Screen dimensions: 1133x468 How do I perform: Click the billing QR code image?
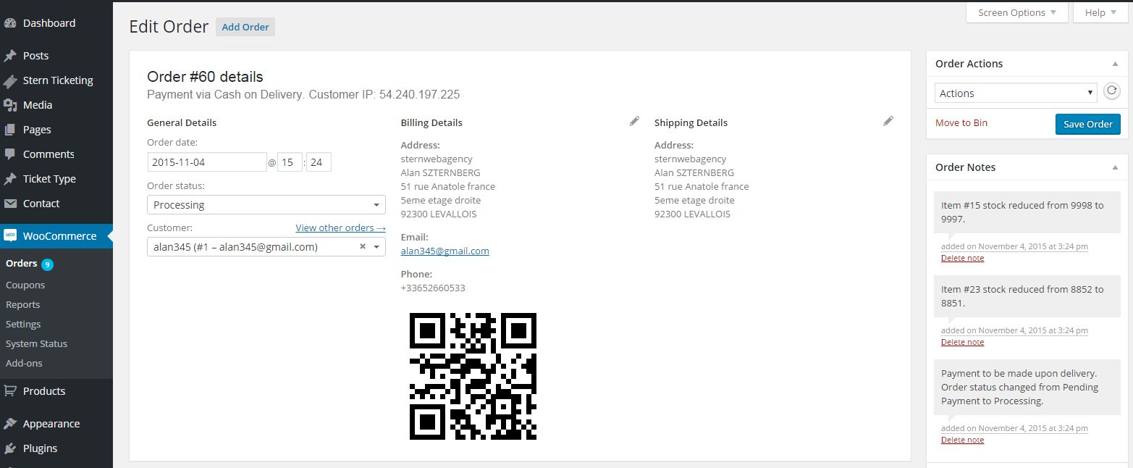(x=473, y=376)
